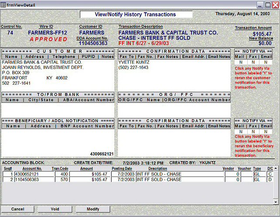This screenshot has width=280, height=217.
Task: Select Account No. field 1104506363 in row 2
Action: [x=34, y=179]
